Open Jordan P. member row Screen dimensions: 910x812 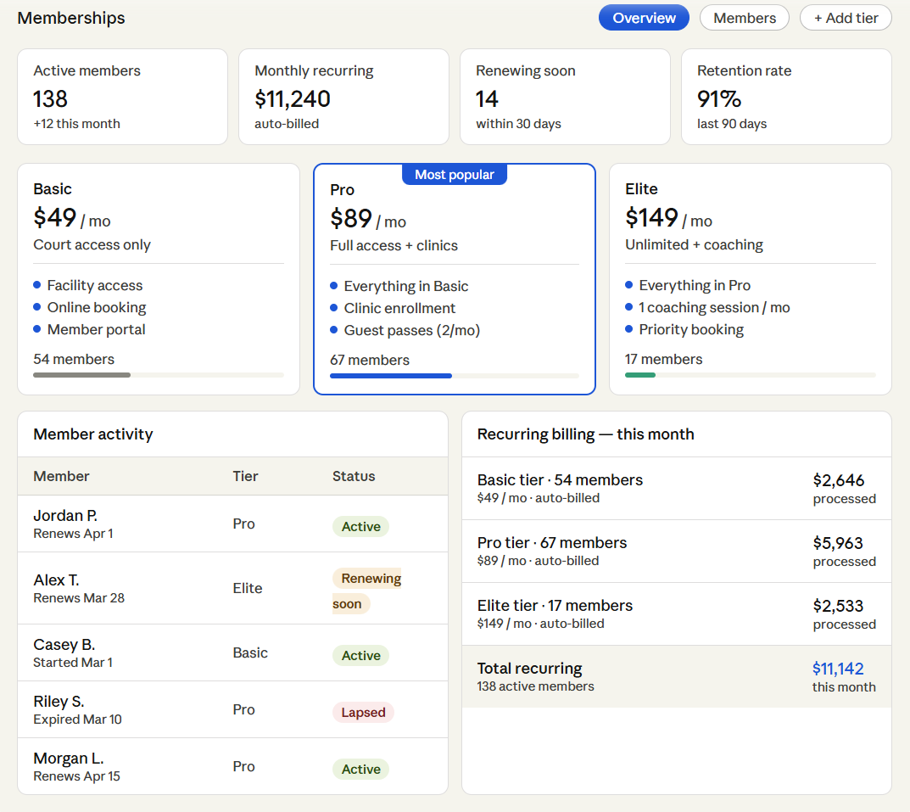coord(232,524)
